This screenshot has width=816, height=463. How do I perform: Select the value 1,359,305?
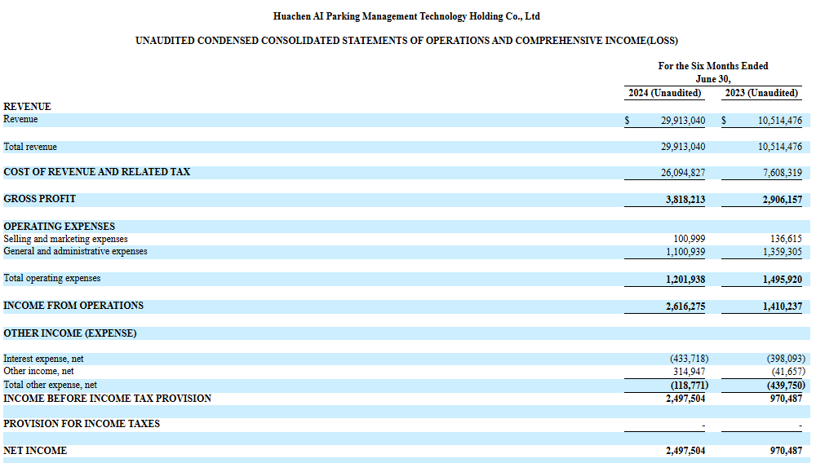783,252
